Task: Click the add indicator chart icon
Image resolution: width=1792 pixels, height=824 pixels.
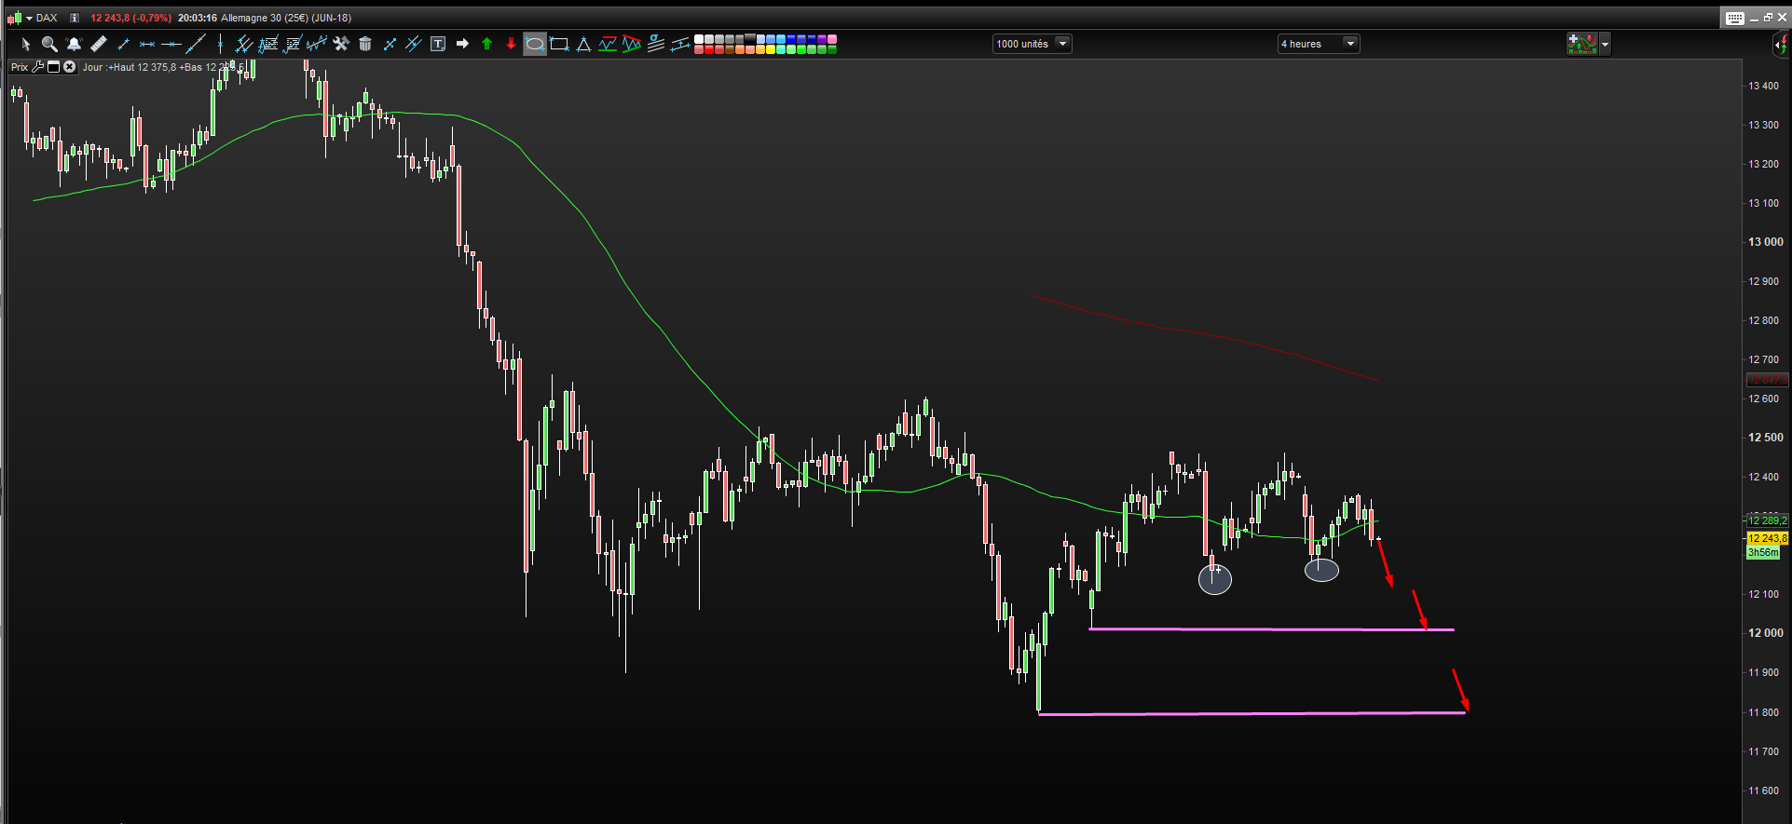Action: click(x=1582, y=44)
